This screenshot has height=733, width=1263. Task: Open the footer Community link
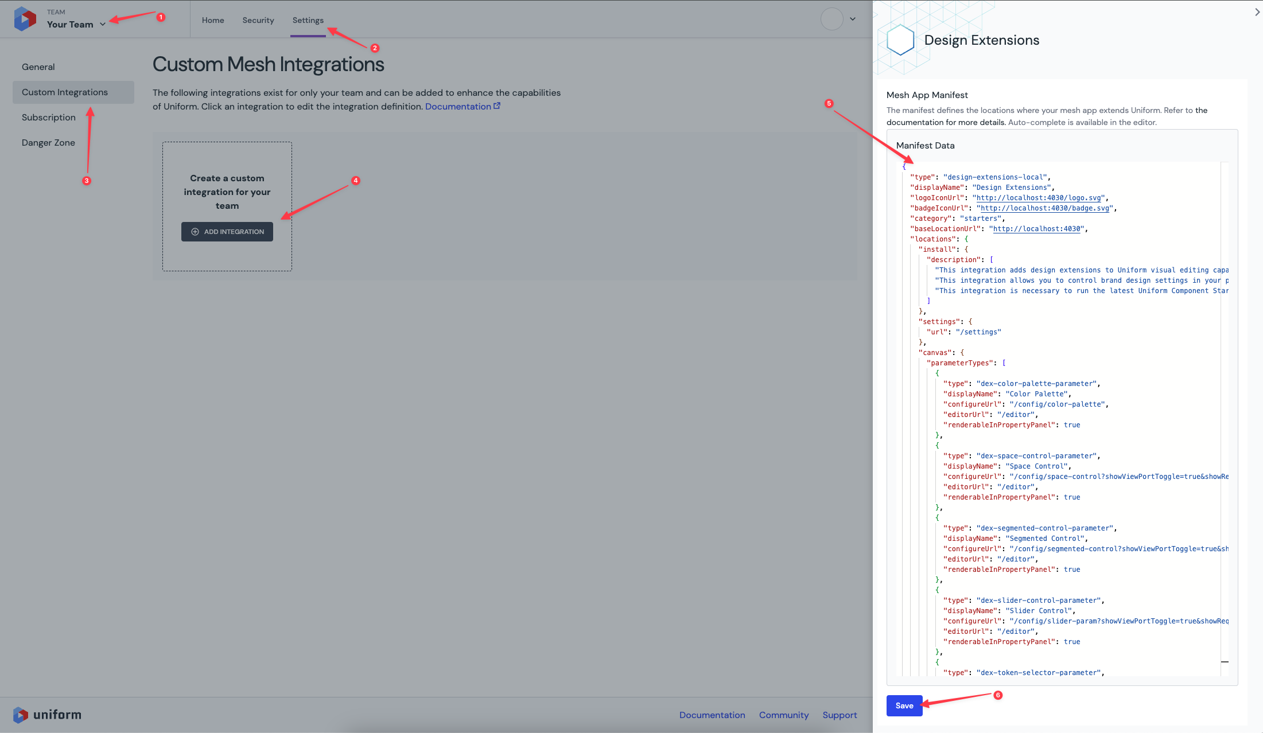pos(783,715)
